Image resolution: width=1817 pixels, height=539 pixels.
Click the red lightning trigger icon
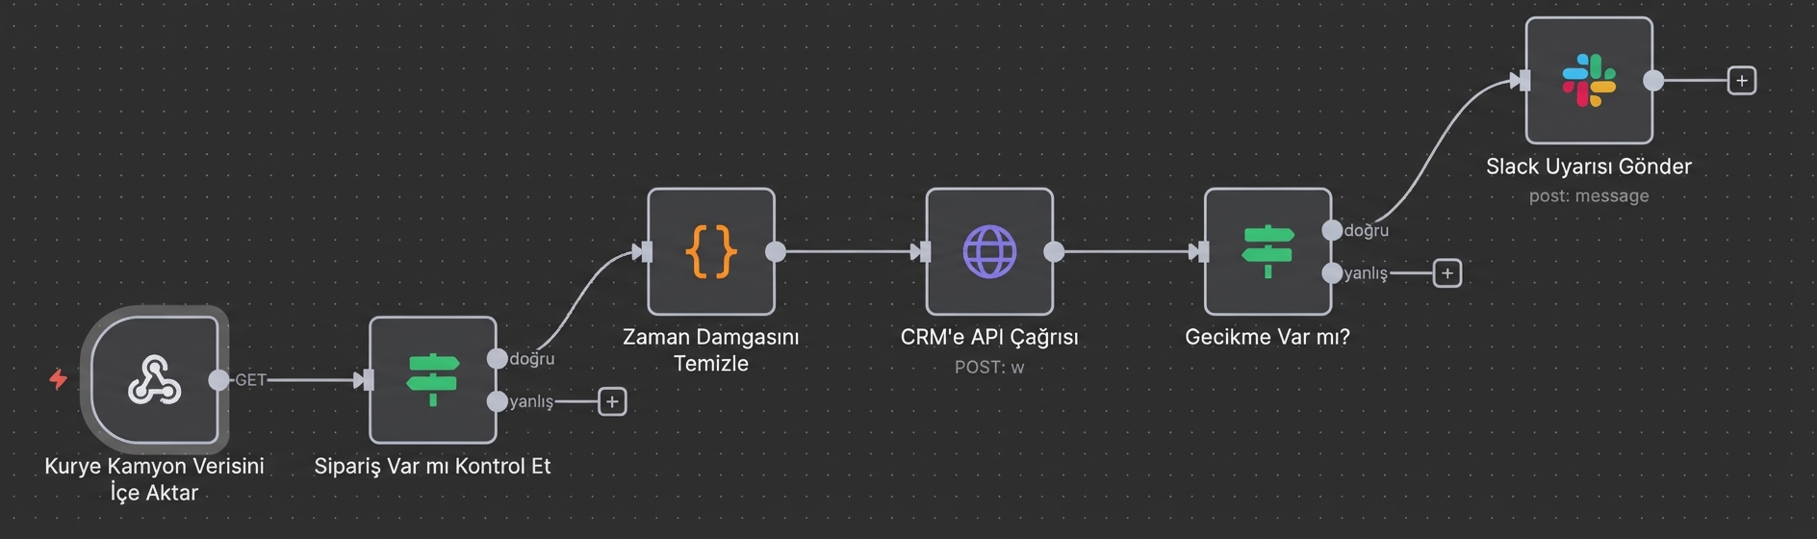point(59,379)
